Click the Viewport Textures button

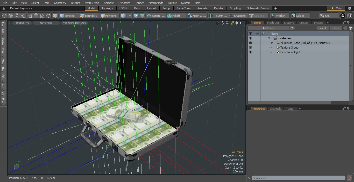pos(74,23)
